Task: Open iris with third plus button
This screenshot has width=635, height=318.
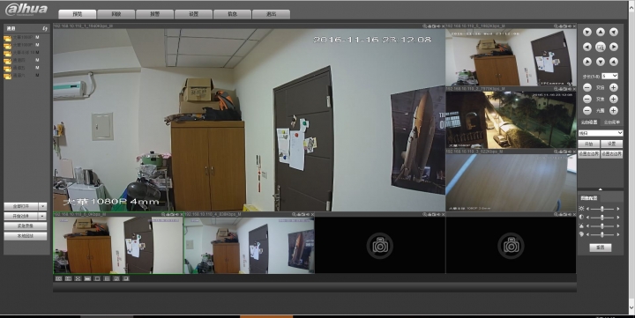Action: (x=614, y=110)
